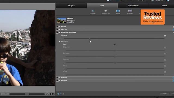Click the White slider track
174x98 pixels.
115,75
